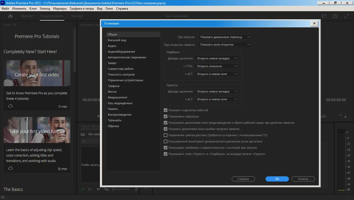This screenshot has width=354, height=200.
Task: Switch Project panel to icon view
Action: (x=98, y=190)
